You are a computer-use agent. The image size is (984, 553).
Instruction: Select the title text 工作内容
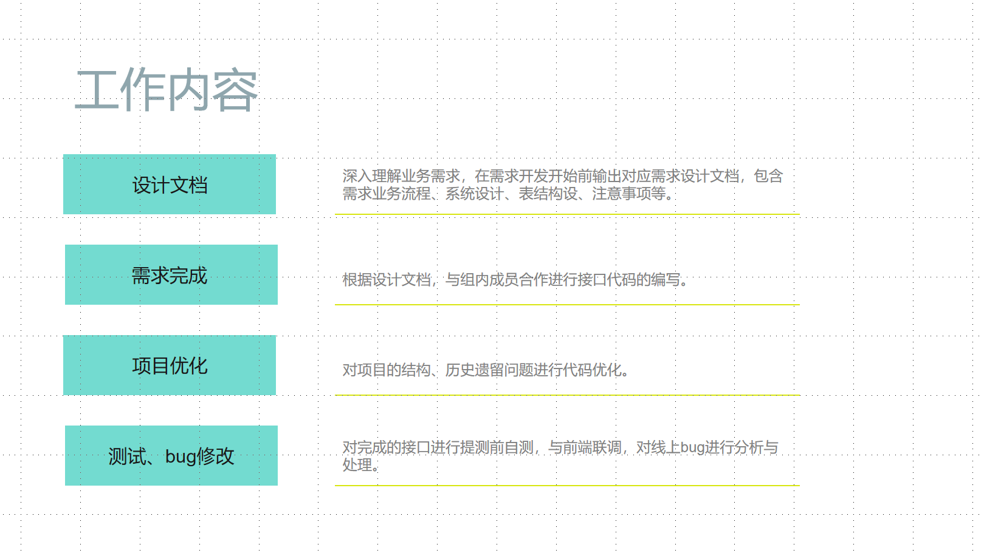(x=167, y=90)
